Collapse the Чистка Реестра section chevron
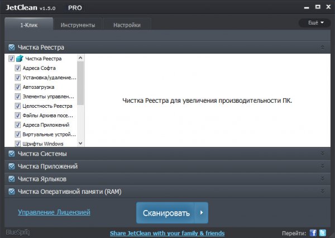335x238 pixels. coord(323,47)
